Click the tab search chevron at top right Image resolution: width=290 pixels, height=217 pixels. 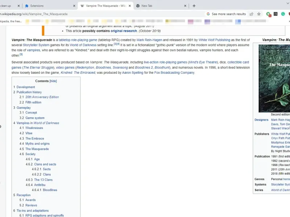[x=288, y=3]
